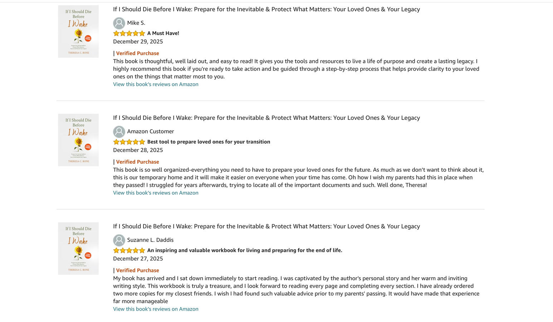Viewport: 553px width, 322px height.
Task: Click "View this book's reviews on Amazon" under Mike's review
Action: [156, 84]
